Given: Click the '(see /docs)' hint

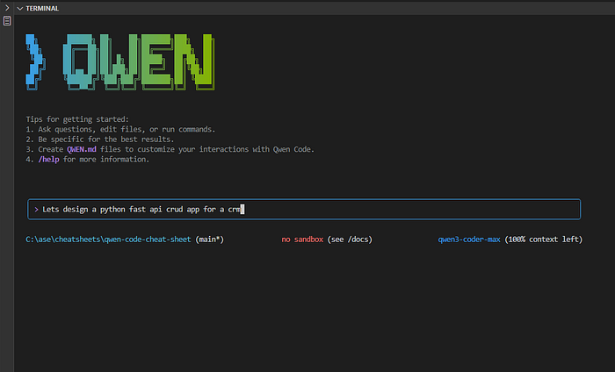Looking at the screenshot, I should pos(350,240).
